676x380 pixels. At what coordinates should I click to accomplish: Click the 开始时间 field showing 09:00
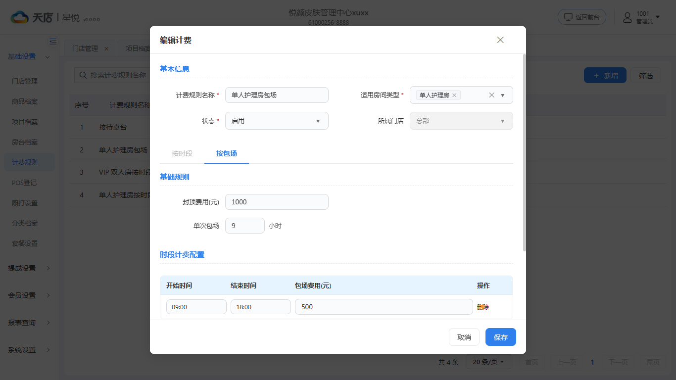pos(196,307)
